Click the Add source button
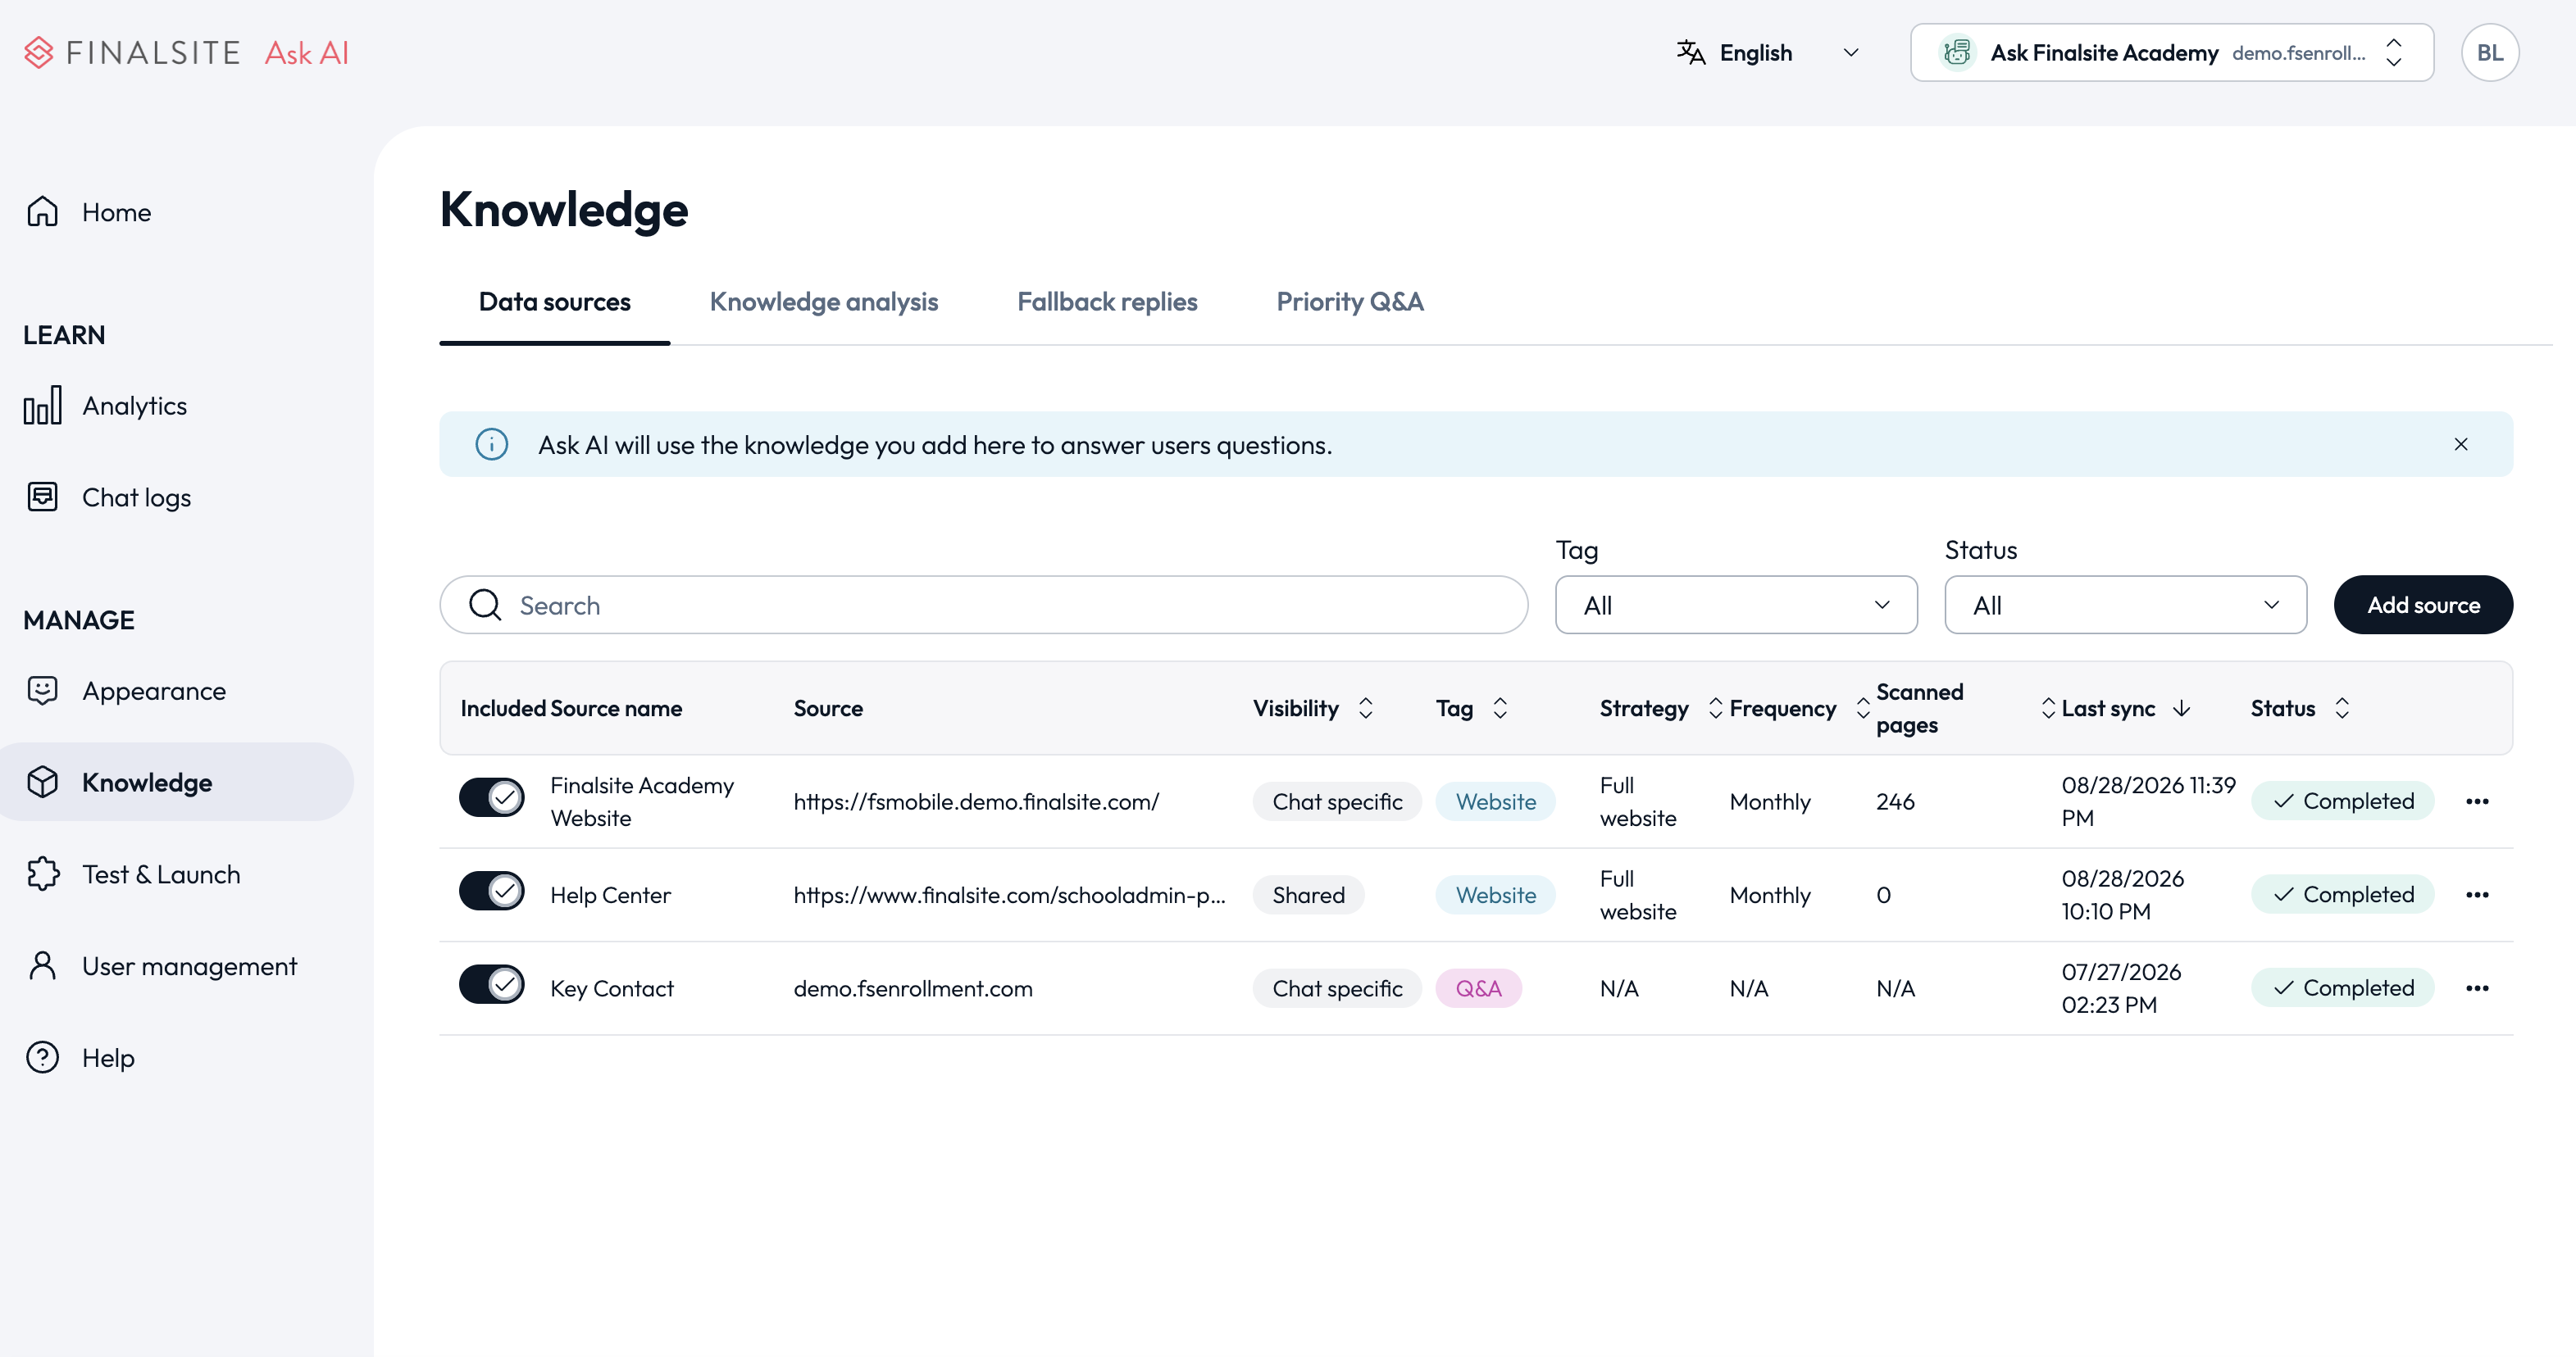 [2423, 605]
